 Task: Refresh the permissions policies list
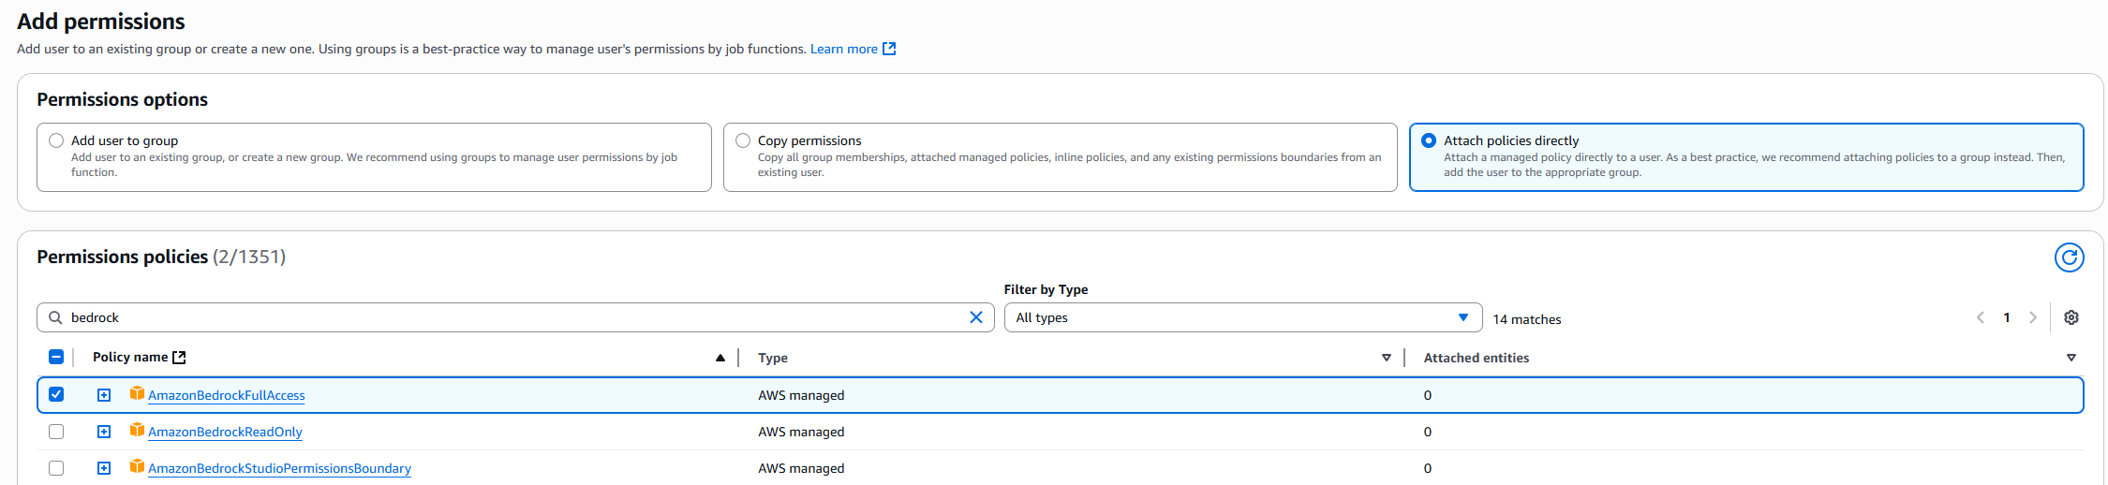pyautogui.click(x=2069, y=257)
